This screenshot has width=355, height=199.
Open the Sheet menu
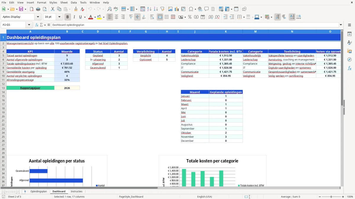(64, 2)
